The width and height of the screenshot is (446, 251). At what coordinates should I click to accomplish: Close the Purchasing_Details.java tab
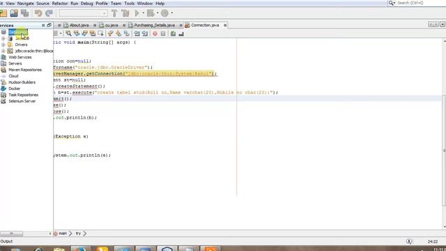(180, 25)
